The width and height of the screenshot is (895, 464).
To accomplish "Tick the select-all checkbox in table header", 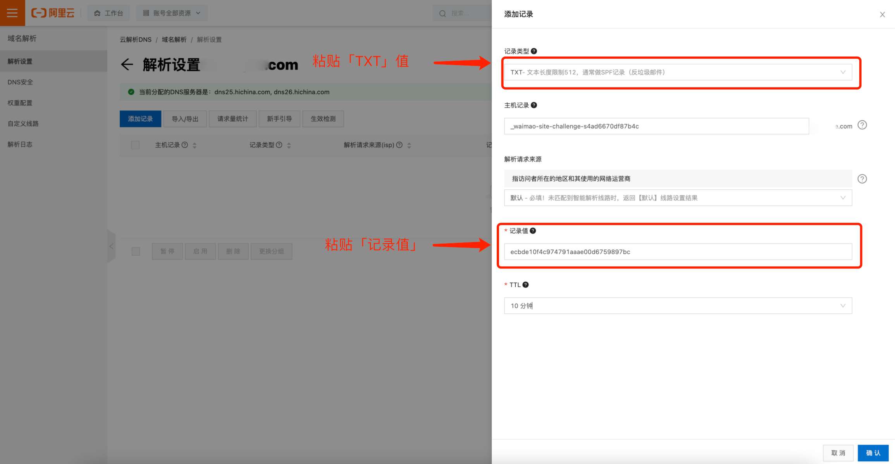I will [x=135, y=145].
